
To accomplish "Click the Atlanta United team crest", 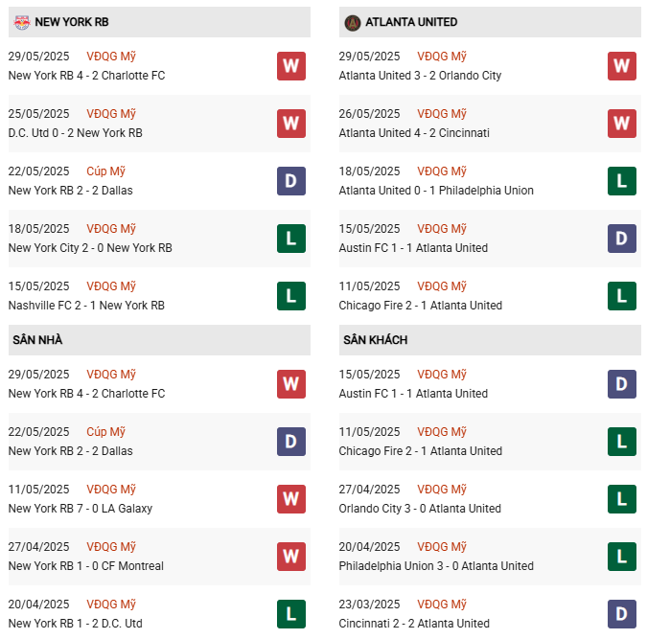I will point(352,22).
